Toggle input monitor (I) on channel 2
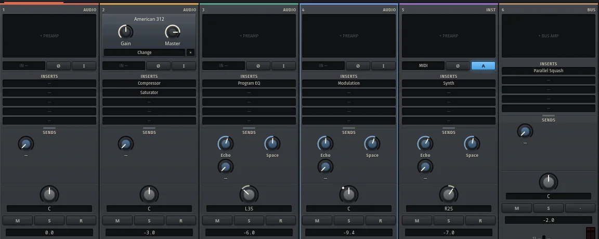Screen dimensions: 599x239 tap(184, 65)
